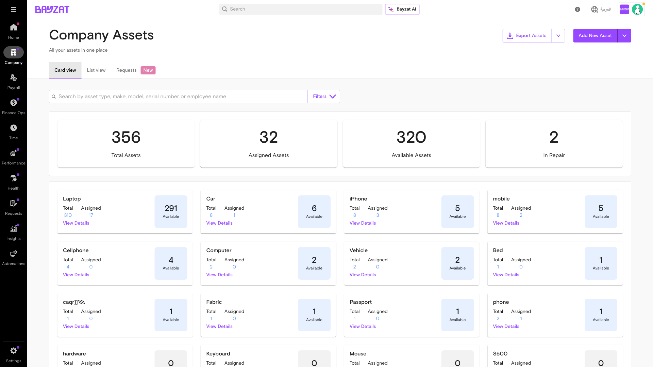Switch to List view tab
This screenshot has height=367, width=653.
pos(96,70)
